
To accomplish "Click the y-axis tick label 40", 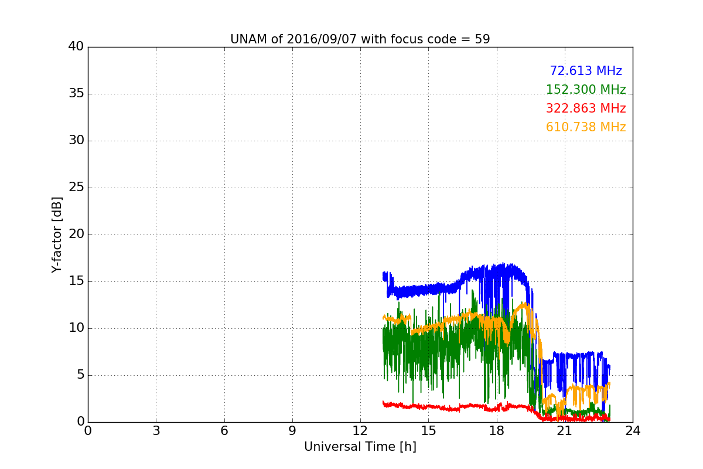I will click(x=76, y=47).
